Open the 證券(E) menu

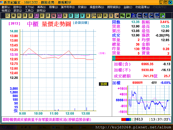(17, 7)
